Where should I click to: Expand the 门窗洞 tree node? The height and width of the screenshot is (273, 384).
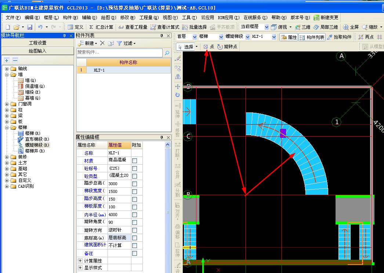pyautogui.click(x=7, y=104)
